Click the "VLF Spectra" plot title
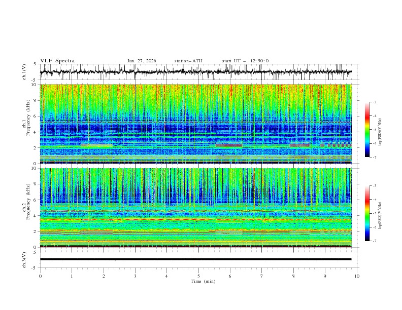Image resolution: width=402 pixels, height=310 pixels. tap(57, 61)
